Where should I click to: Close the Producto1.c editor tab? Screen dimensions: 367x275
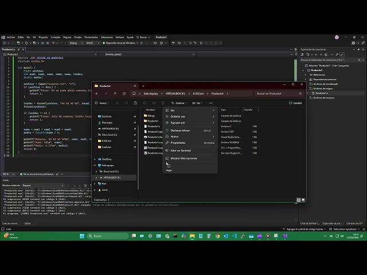pyautogui.click(x=23, y=50)
